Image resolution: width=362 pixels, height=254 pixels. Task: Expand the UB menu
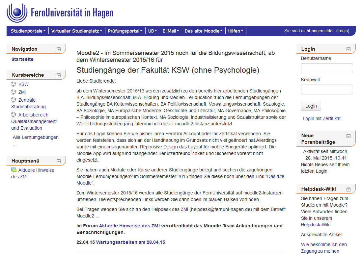pyautogui.click(x=153, y=31)
